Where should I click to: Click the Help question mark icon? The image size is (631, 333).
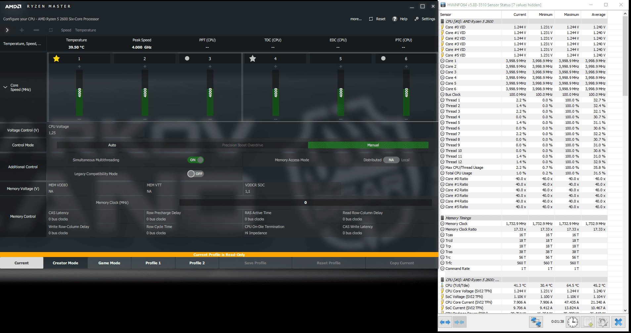click(x=395, y=19)
